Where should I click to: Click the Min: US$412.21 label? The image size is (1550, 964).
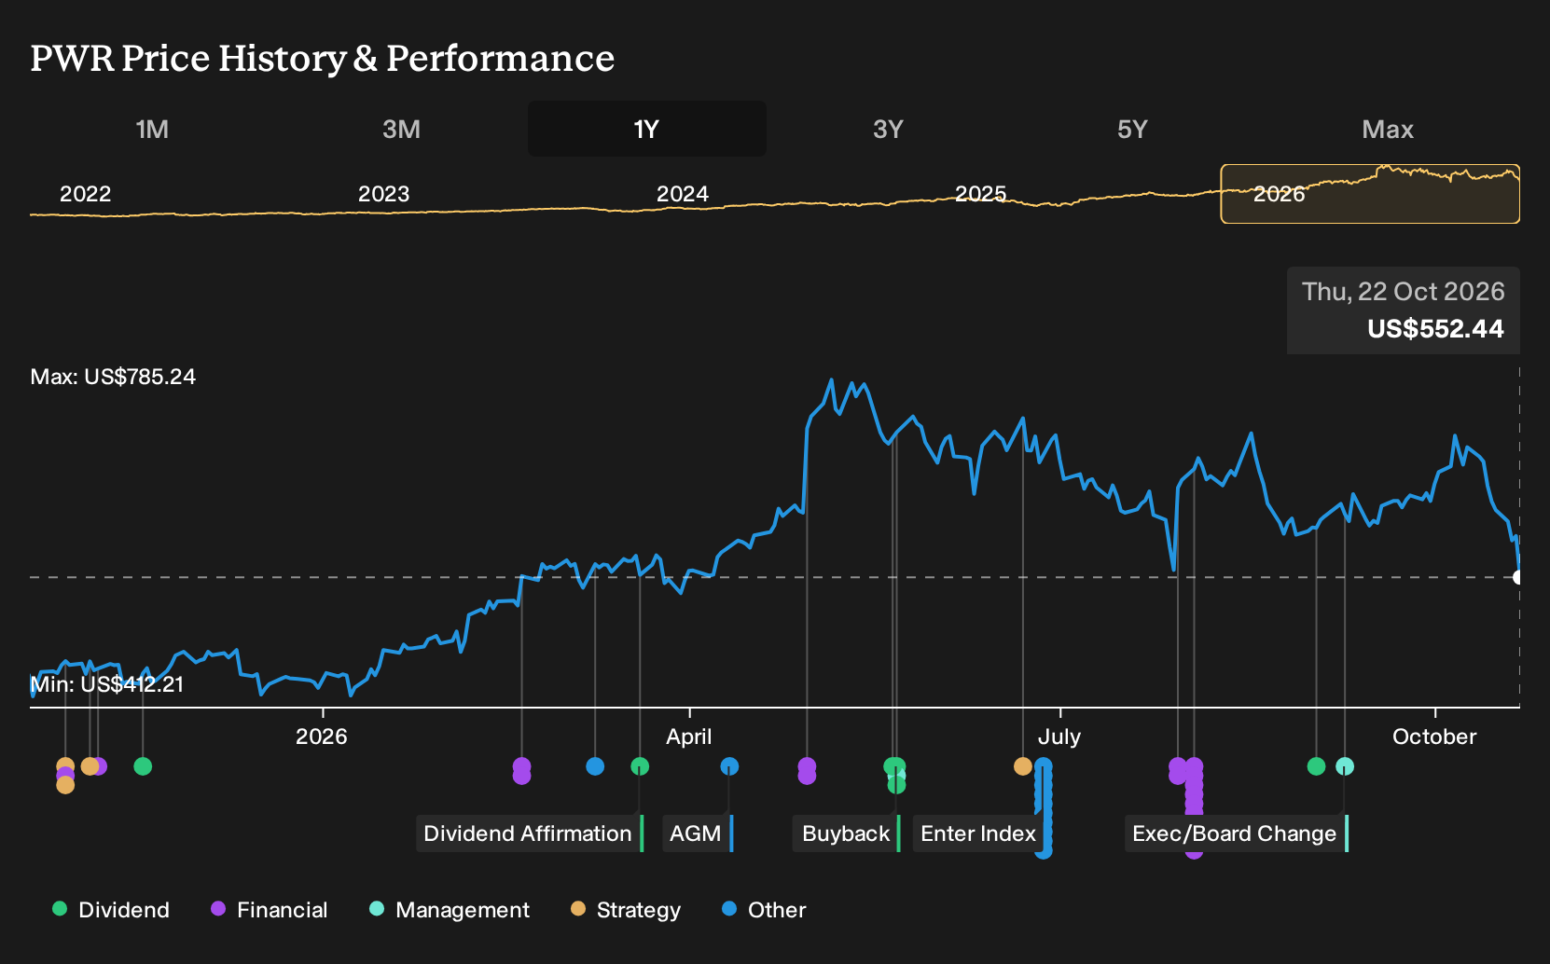pos(107,684)
